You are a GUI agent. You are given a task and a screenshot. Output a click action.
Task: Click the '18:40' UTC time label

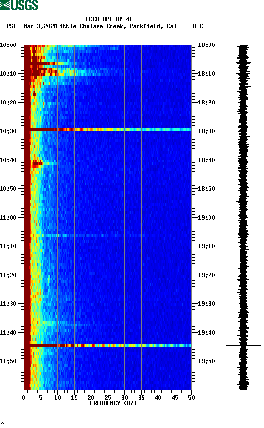click(206, 160)
